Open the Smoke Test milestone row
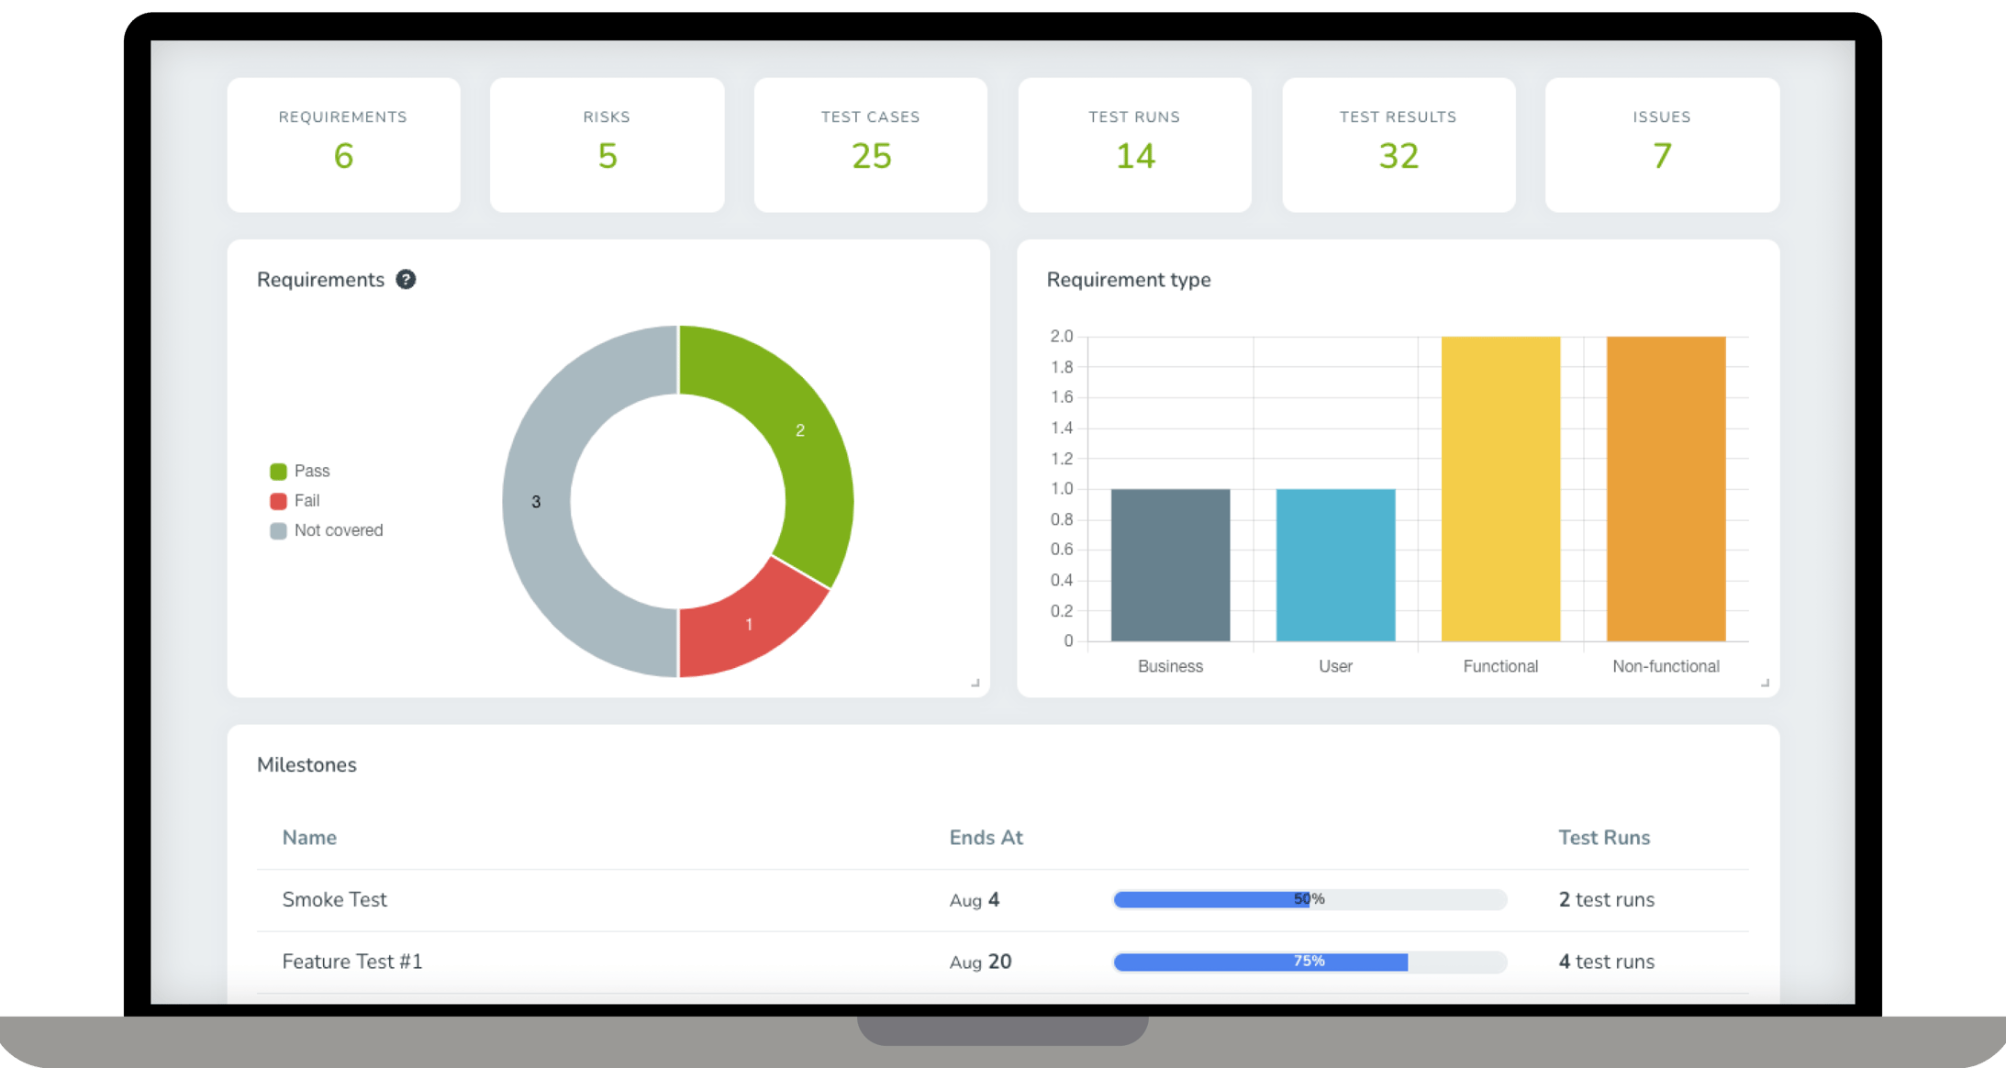The height and width of the screenshot is (1068, 2006). tap(334, 899)
